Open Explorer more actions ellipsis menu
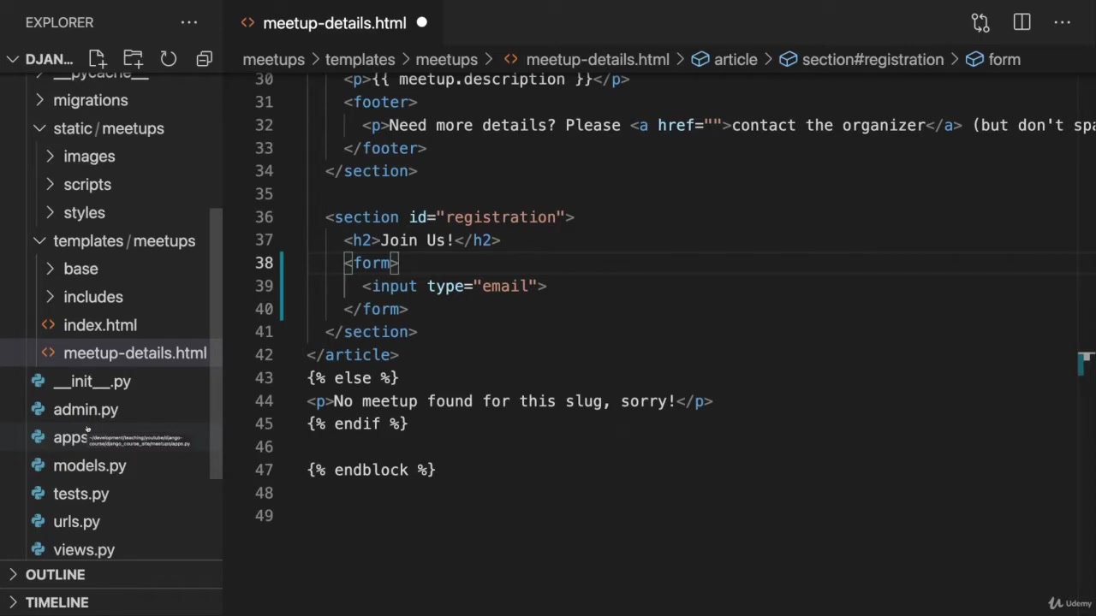 coord(189,23)
